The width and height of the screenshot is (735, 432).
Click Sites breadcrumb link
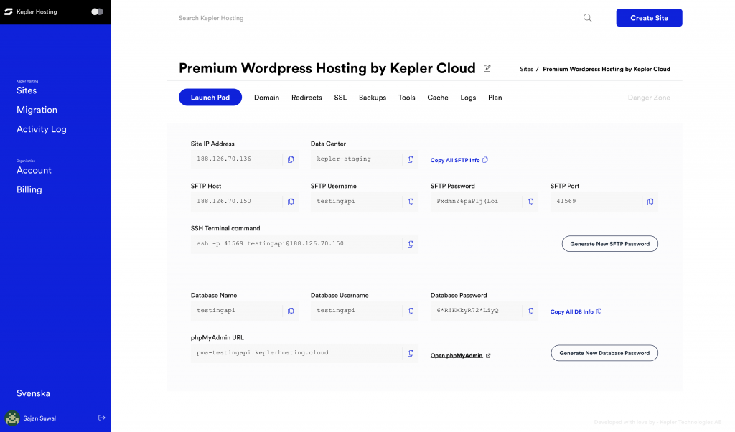[526, 69]
